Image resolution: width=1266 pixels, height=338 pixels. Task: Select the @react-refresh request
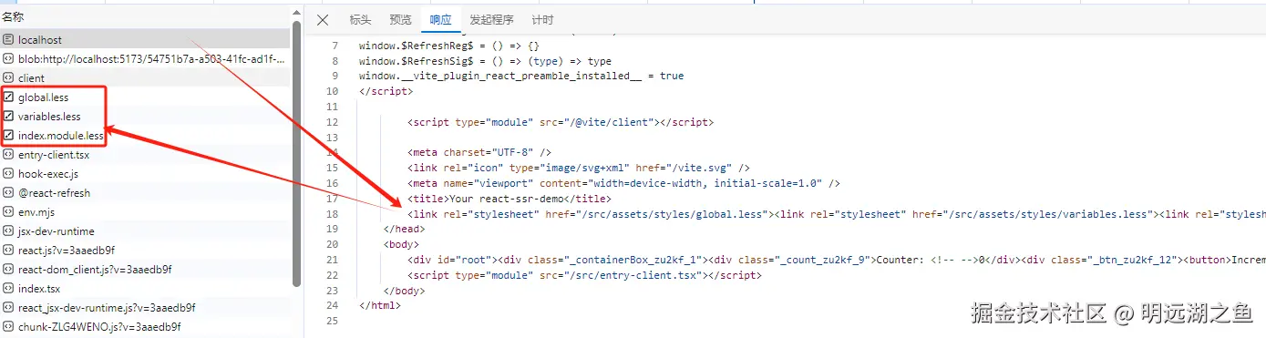click(x=145, y=193)
